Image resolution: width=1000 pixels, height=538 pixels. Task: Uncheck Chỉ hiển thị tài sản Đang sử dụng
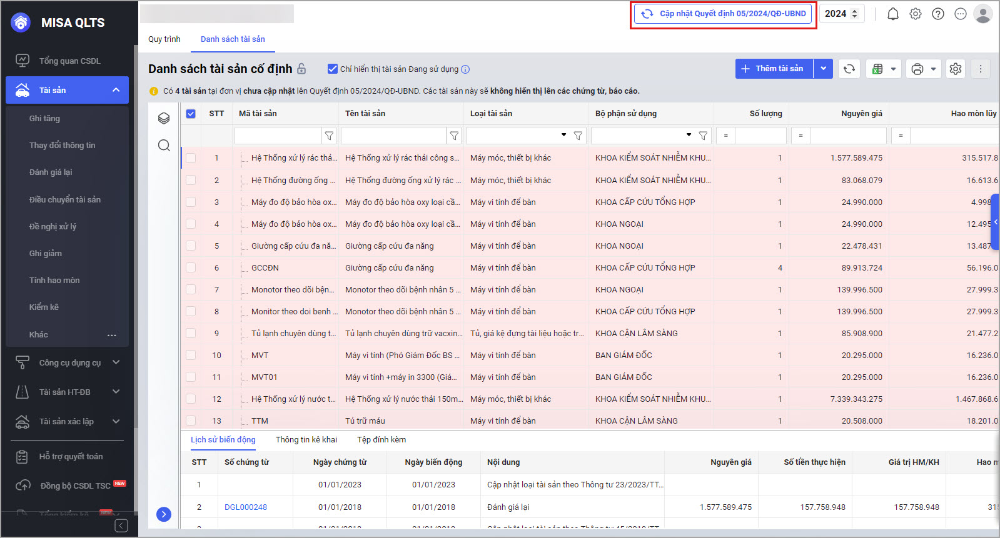[333, 69]
